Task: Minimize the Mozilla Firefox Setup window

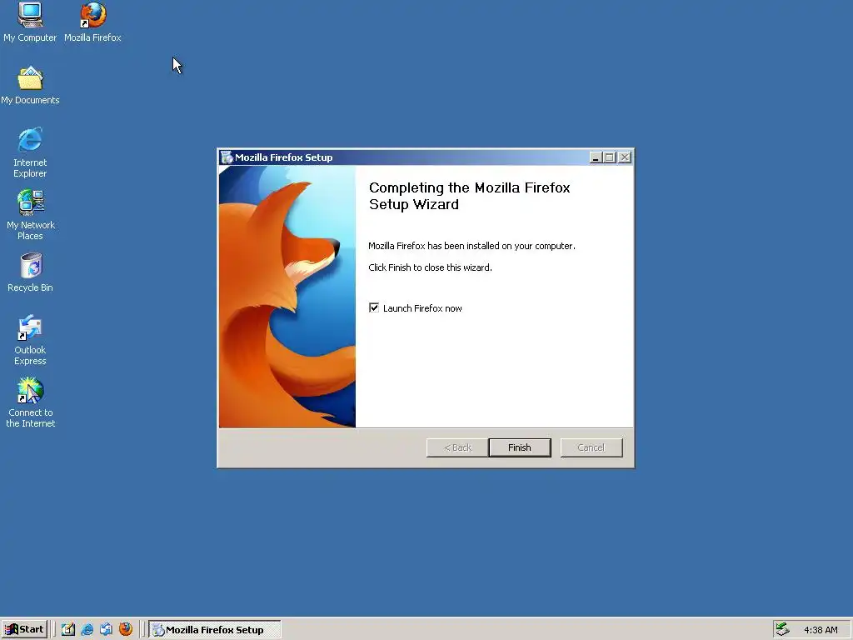Action: 596,157
